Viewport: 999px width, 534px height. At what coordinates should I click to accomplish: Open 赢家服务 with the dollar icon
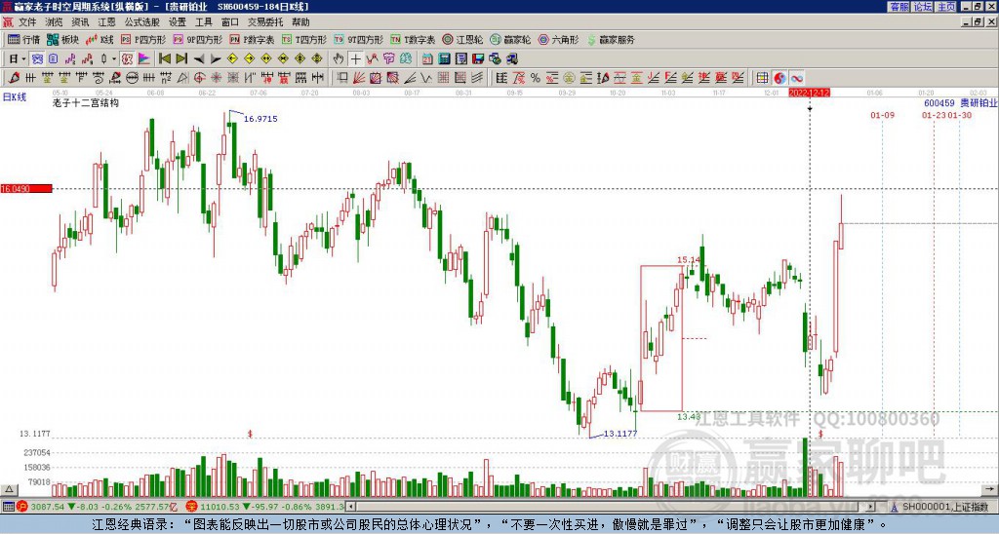point(611,39)
